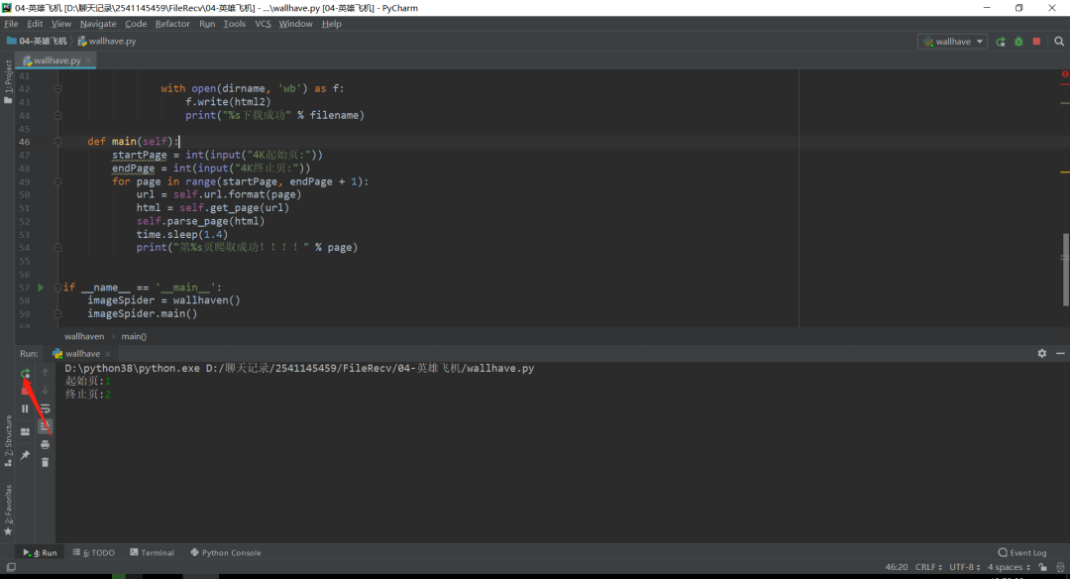
Task: Stop the process in the Run panel
Action: click(x=25, y=392)
